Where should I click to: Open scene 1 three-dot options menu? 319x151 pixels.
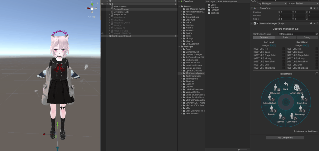click(175, 1)
